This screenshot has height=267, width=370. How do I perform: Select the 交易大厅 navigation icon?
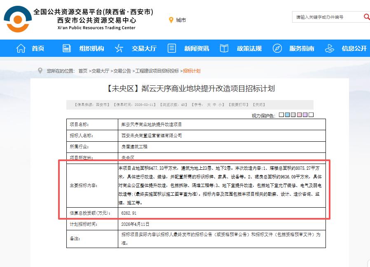[119, 48]
